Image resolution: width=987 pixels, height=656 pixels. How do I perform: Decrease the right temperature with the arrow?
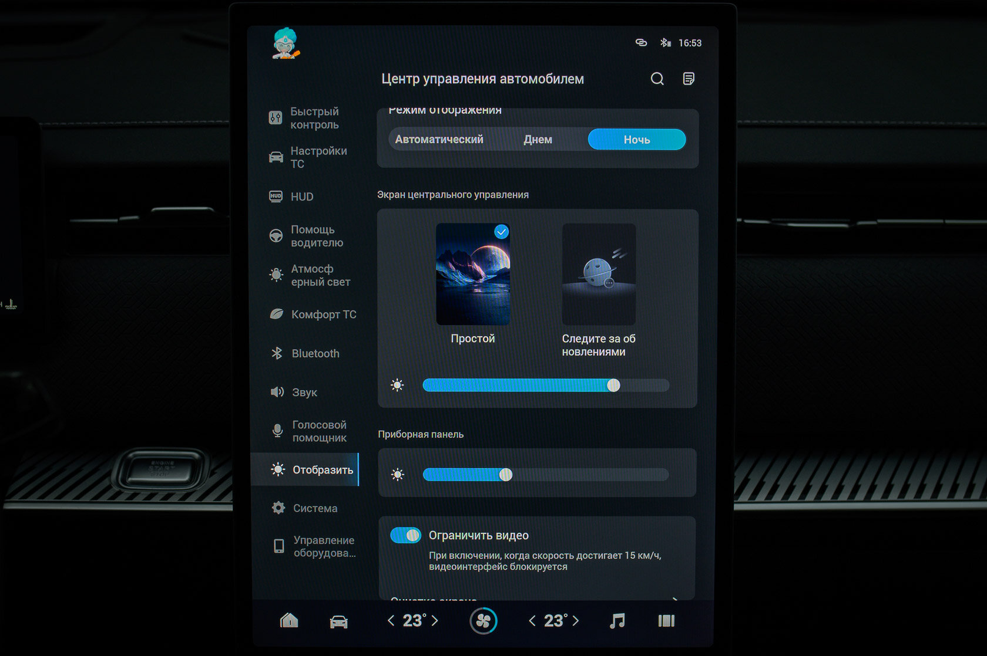point(532,620)
